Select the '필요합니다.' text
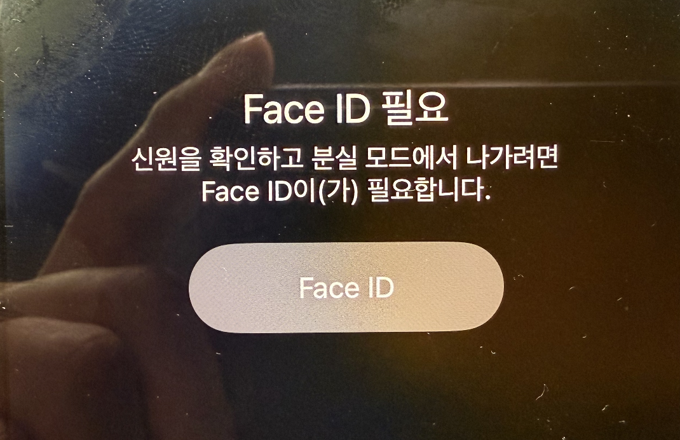 [428, 191]
